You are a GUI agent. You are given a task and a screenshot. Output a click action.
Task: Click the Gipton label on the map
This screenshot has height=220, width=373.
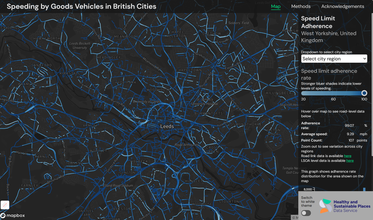point(246,83)
